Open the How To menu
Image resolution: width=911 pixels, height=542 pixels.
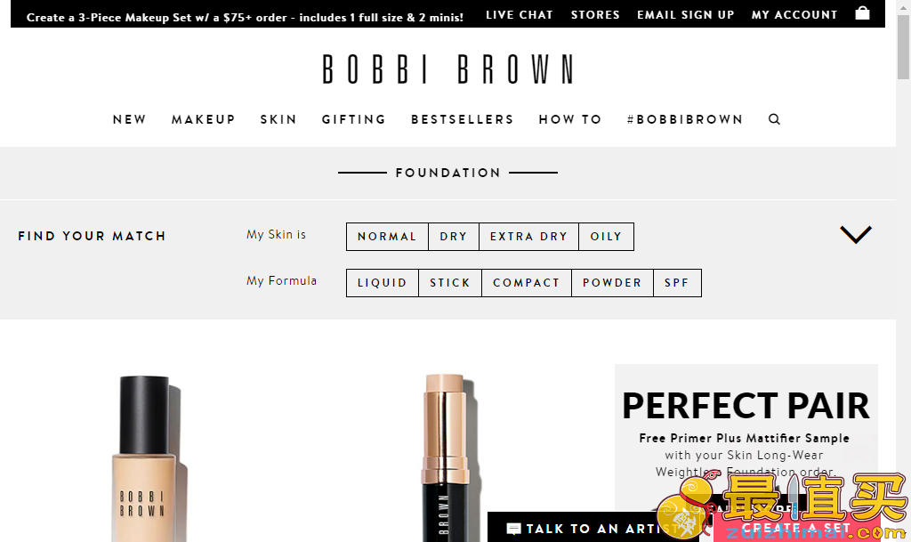click(x=570, y=119)
